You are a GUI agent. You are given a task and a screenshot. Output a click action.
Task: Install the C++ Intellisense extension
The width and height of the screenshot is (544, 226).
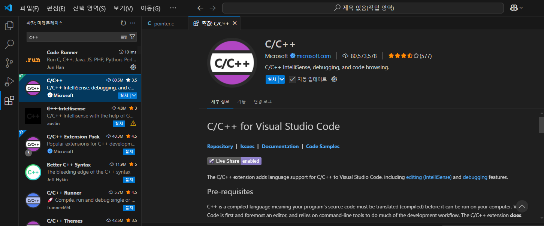point(119,123)
